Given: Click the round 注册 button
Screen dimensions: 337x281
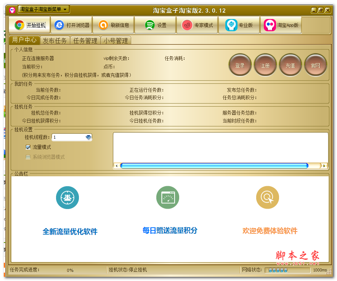Looking at the screenshot, I should pyautogui.click(x=265, y=65).
